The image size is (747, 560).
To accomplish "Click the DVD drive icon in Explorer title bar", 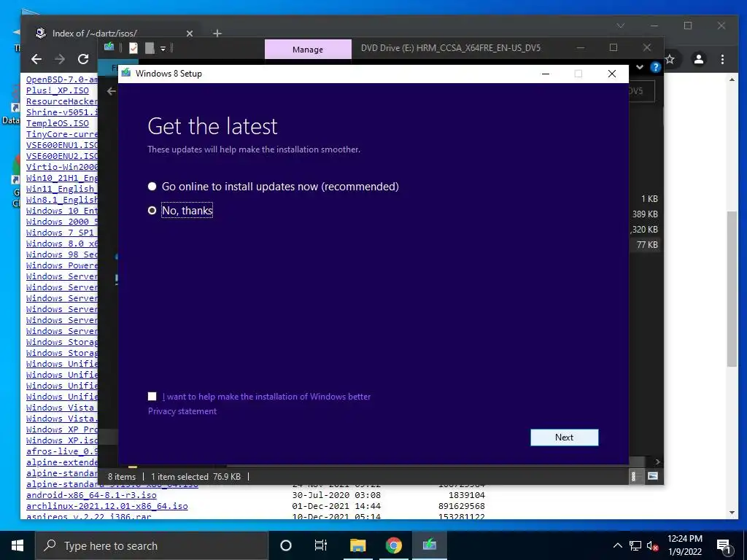I will point(109,47).
